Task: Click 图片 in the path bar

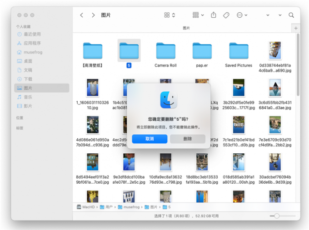Action: (x=151, y=207)
